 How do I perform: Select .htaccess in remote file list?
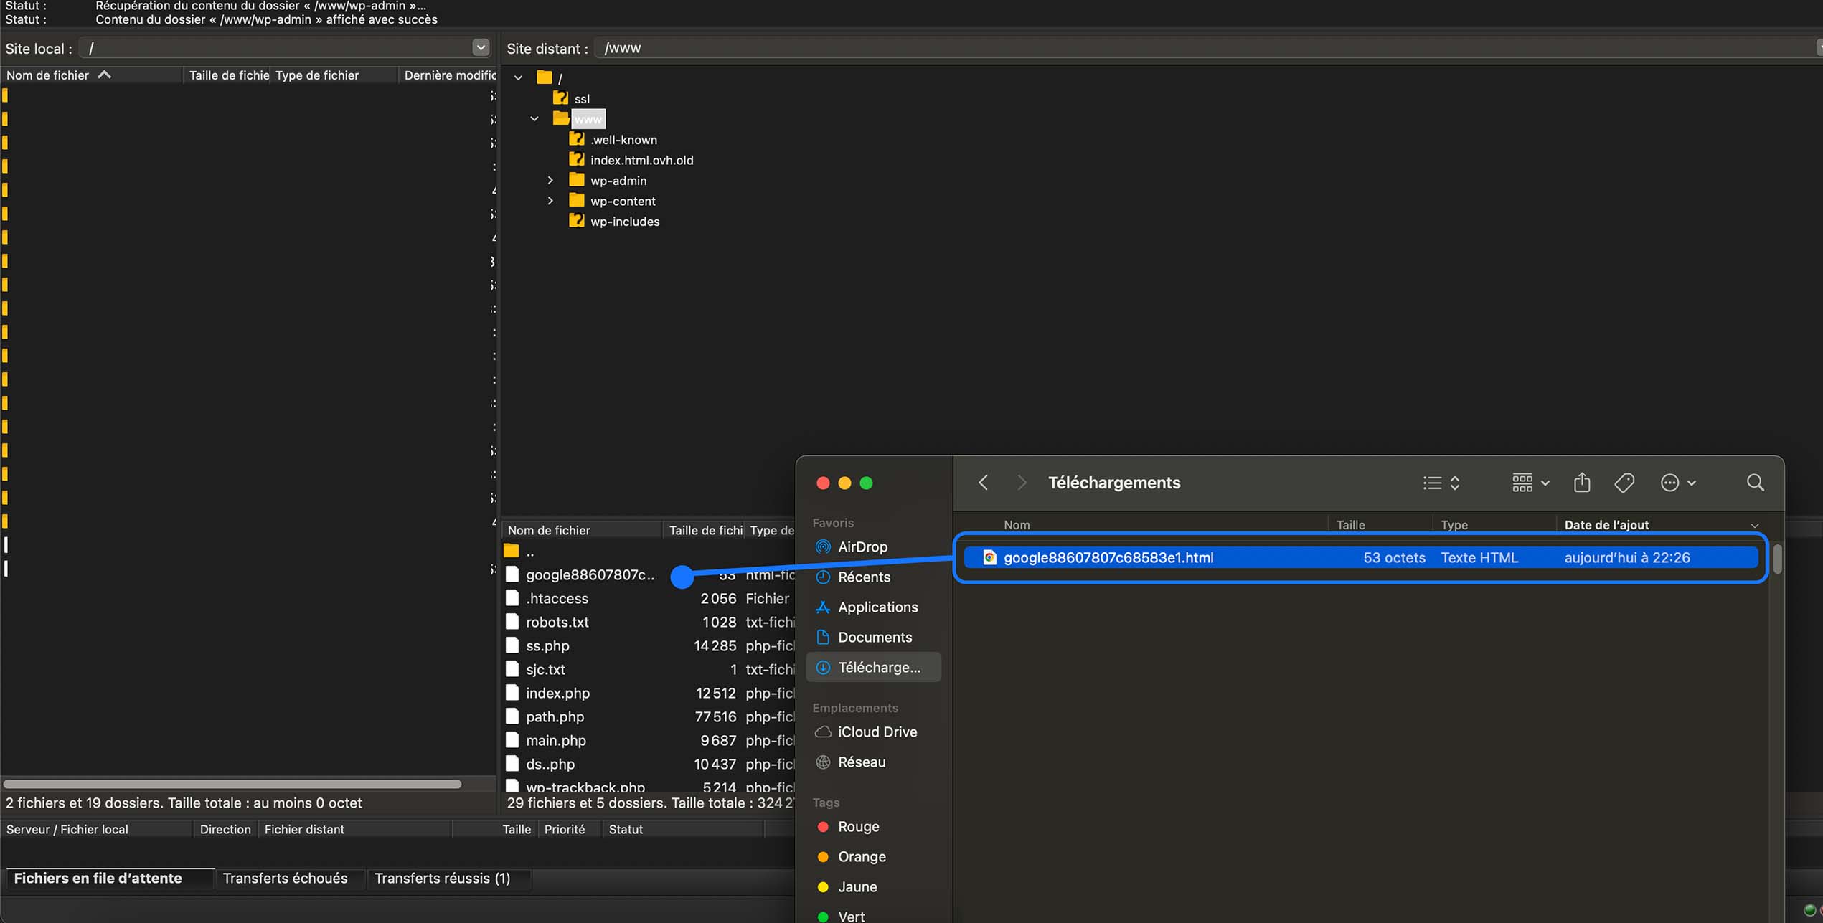pos(557,598)
